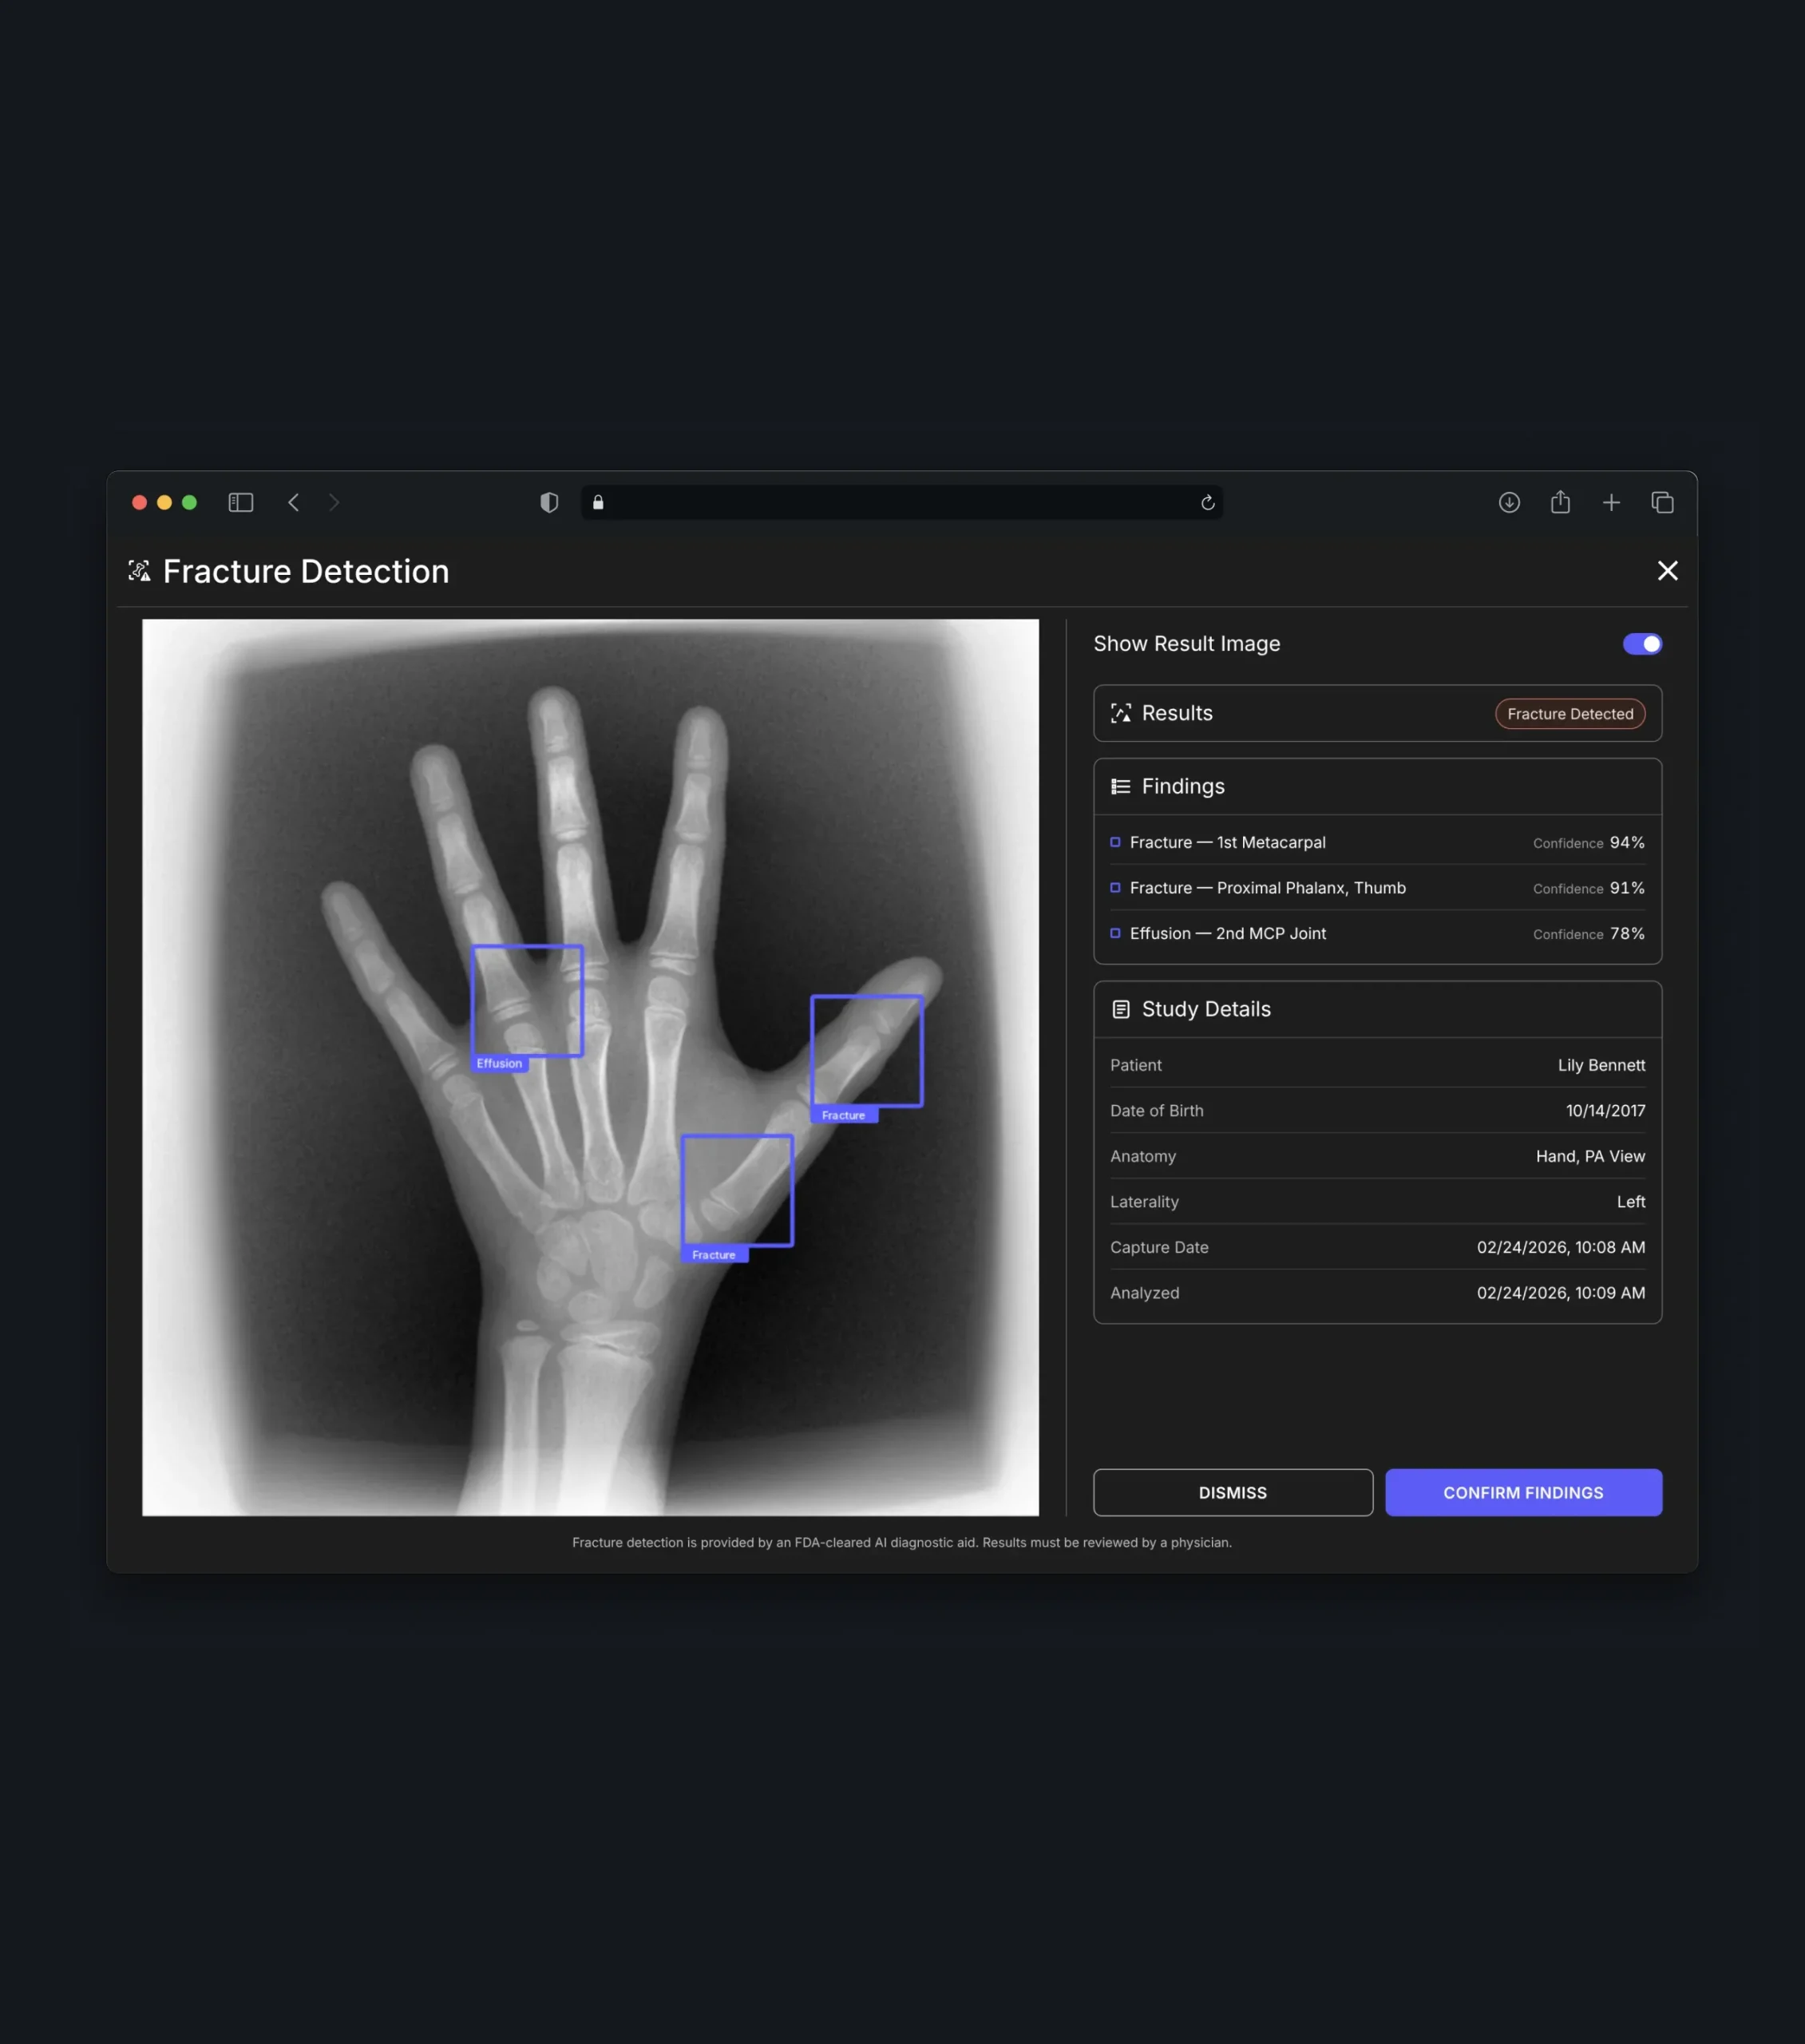This screenshot has height=2044, width=1805.
Task: Select the Fracture — 1st Metacarpal finding
Action: (x=1377, y=842)
